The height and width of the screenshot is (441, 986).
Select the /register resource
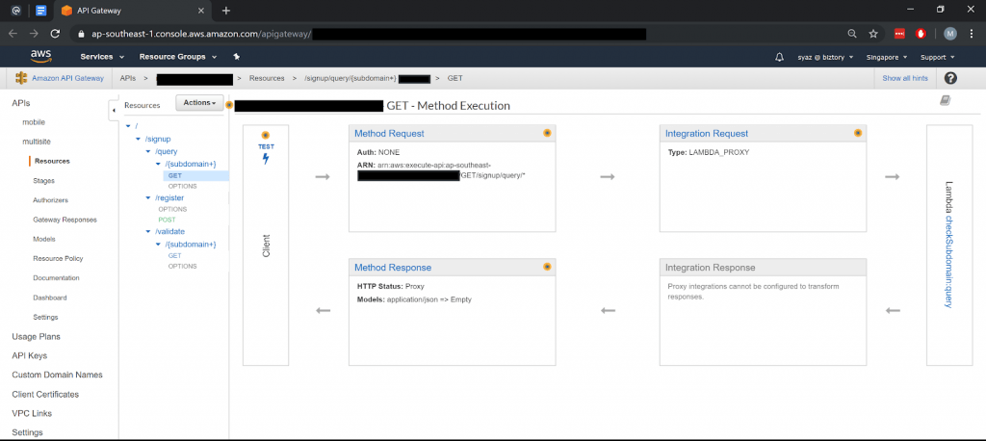169,197
